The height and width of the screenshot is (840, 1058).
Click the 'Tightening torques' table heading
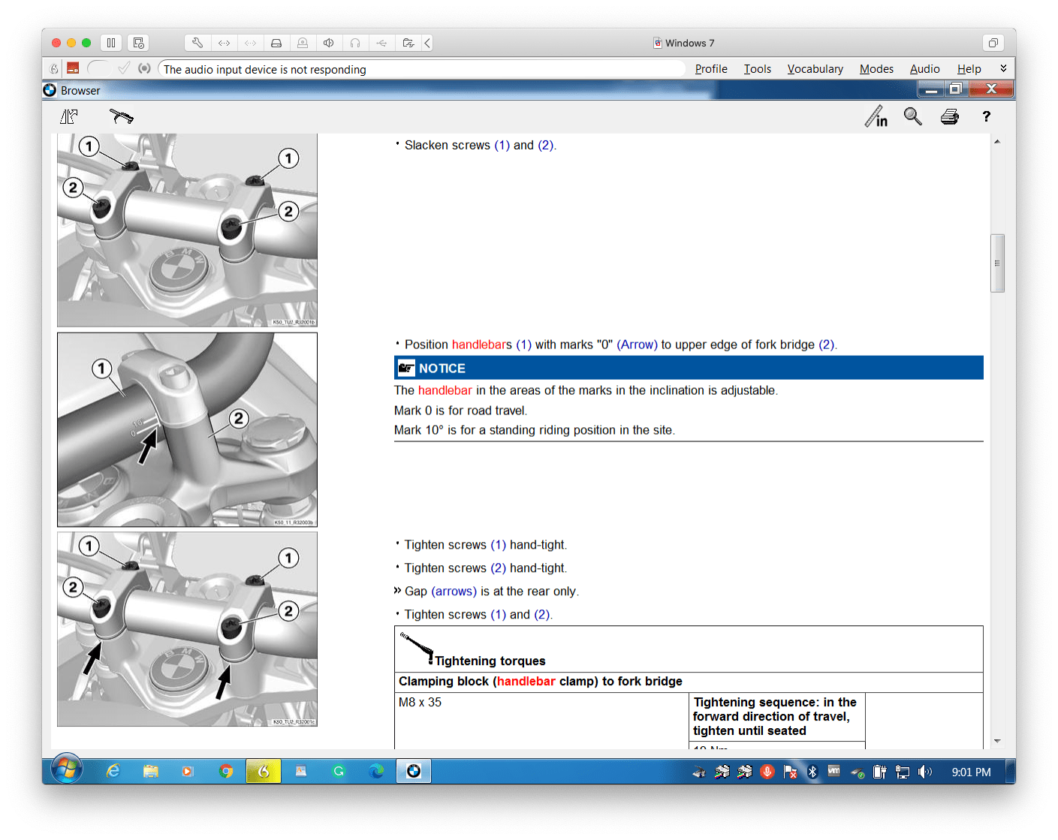coord(490,661)
